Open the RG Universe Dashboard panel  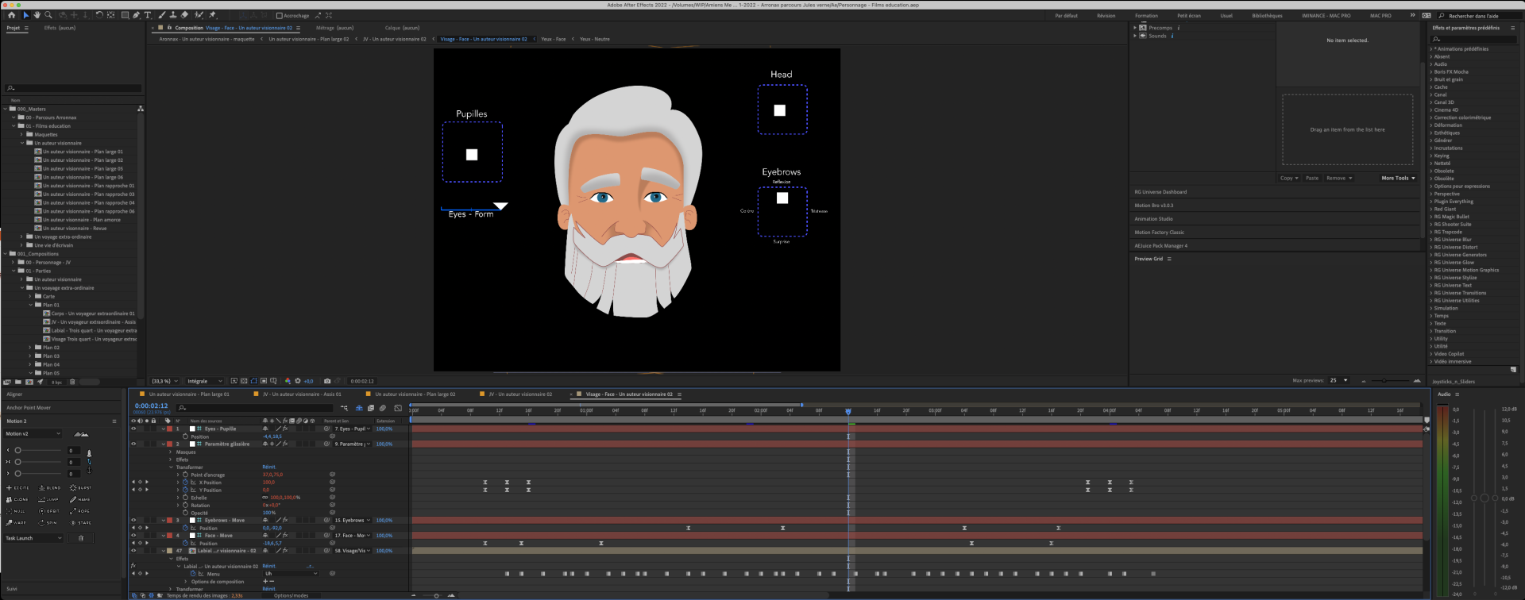[1160, 191]
